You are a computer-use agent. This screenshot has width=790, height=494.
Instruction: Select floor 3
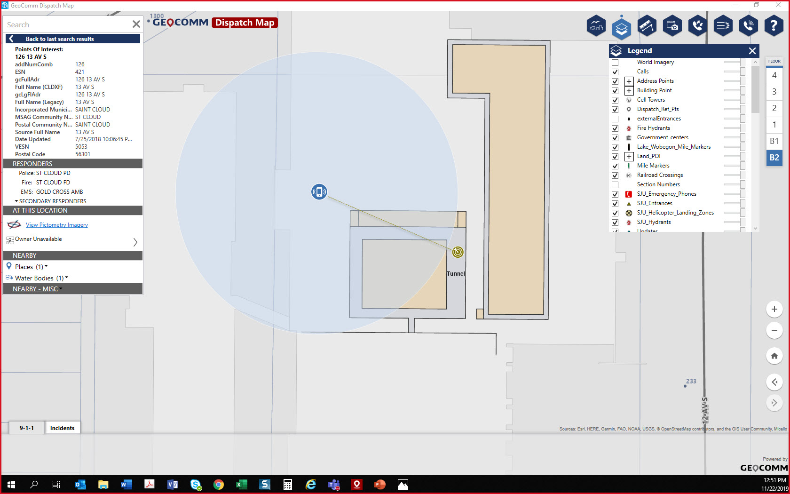click(x=774, y=92)
